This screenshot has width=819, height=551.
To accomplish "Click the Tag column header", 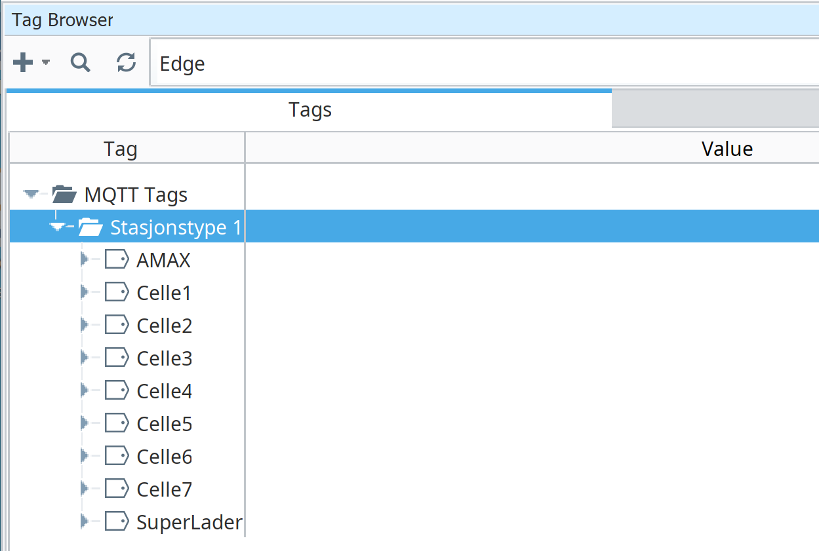I will click(x=121, y=149).
